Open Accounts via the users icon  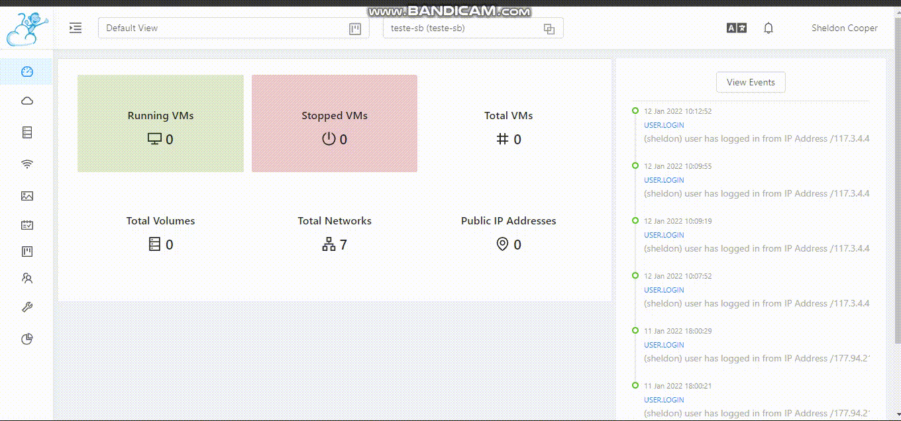click(26, 278)
